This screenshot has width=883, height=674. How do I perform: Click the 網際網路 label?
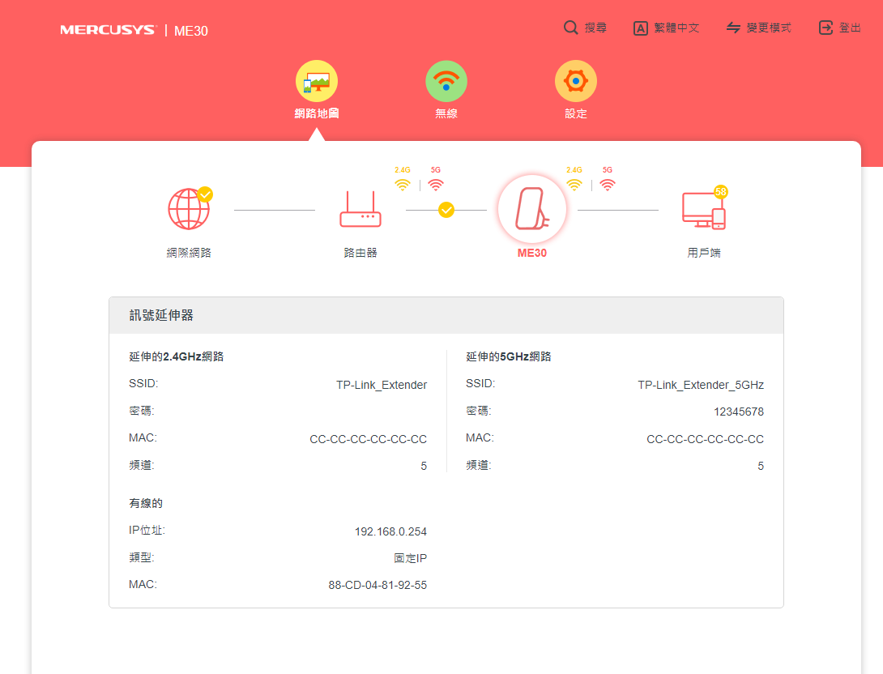tap(189, 253)
